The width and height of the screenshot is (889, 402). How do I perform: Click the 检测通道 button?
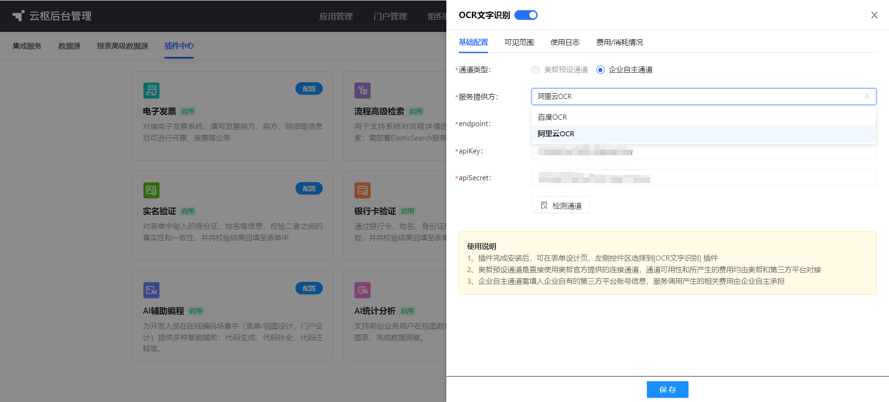[x=560, y=206]
